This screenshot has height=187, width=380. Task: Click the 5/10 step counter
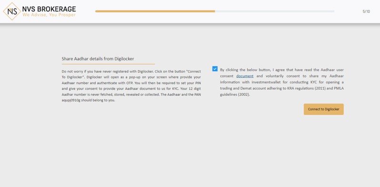(366, 11)
